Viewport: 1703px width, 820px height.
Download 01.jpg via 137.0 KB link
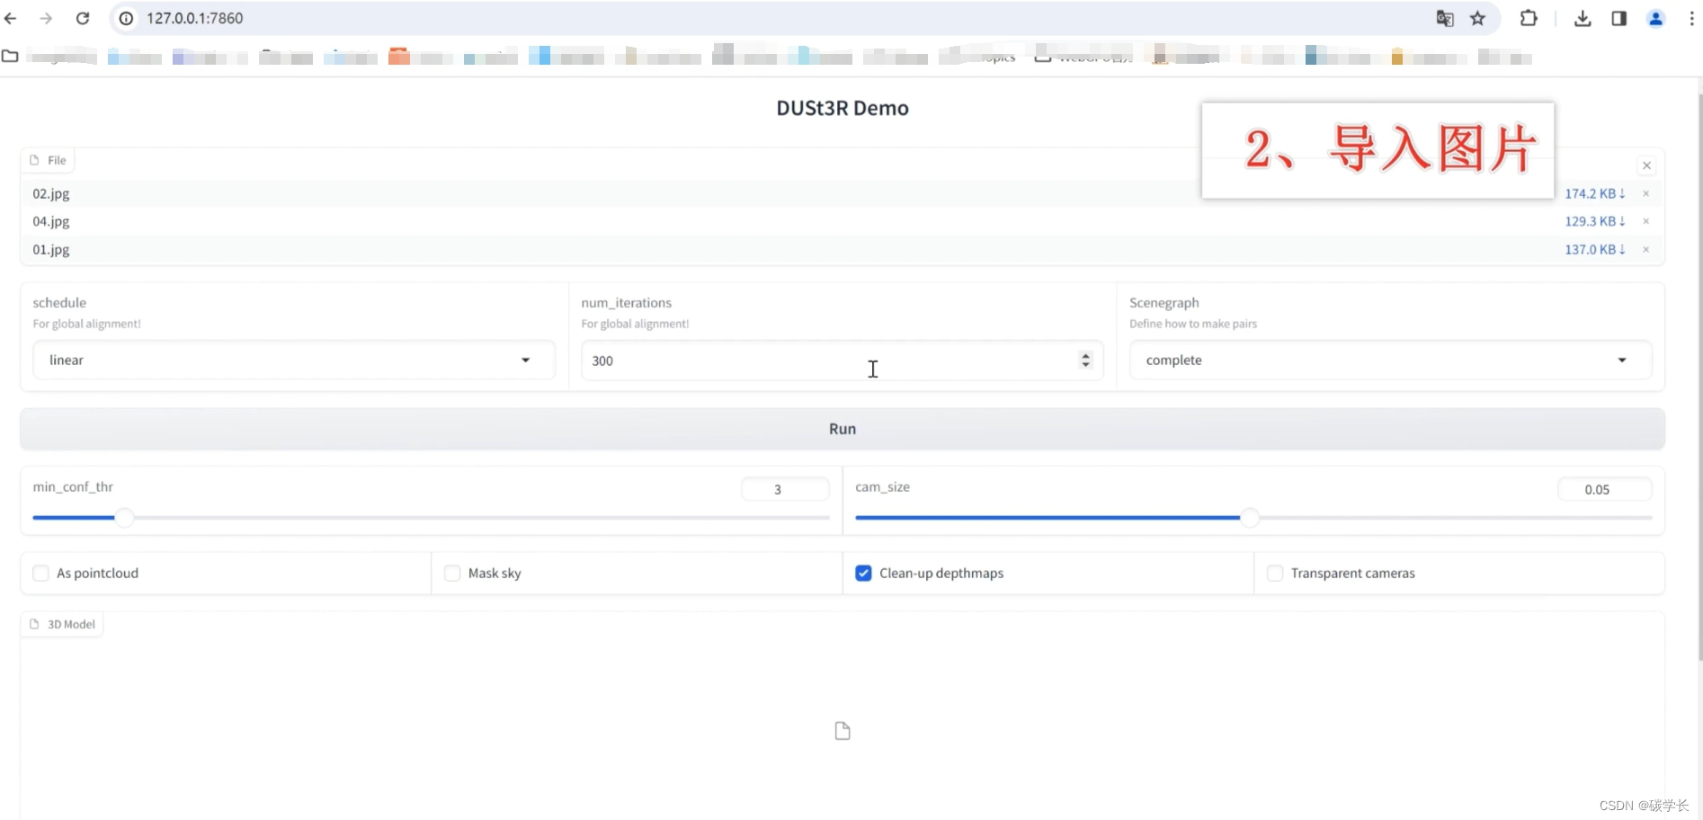[1595, 249]
